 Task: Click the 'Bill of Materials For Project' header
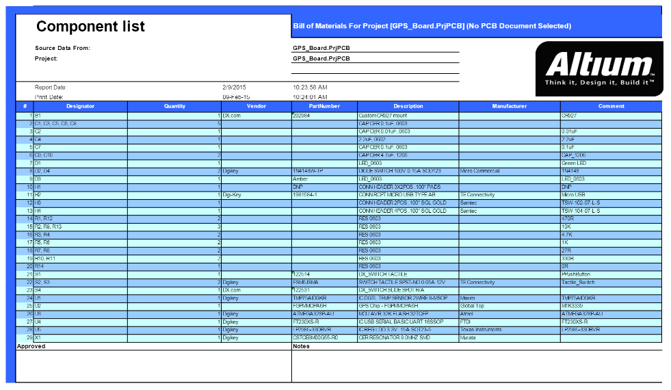pos(432,26)
